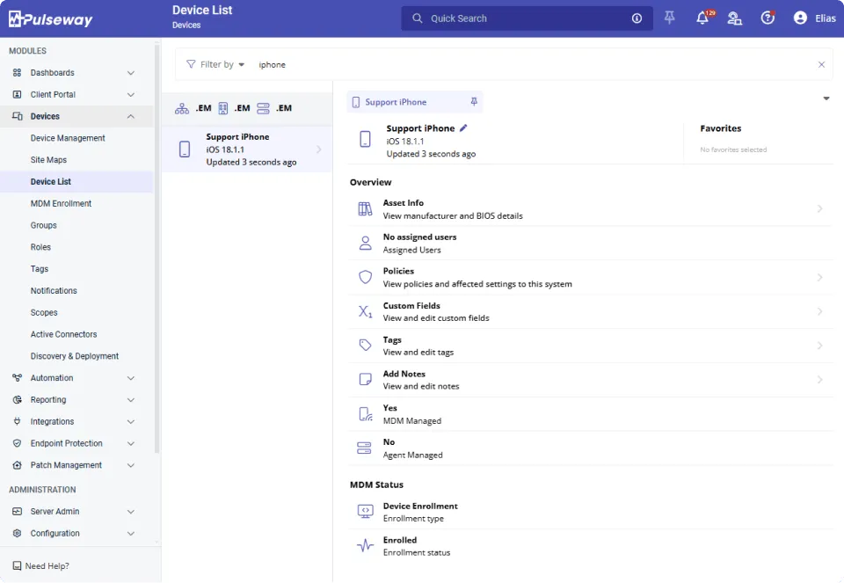Open Tags row chevron in Overview
The width and height of the screenshot is (844, 583).
click(819, 346)
